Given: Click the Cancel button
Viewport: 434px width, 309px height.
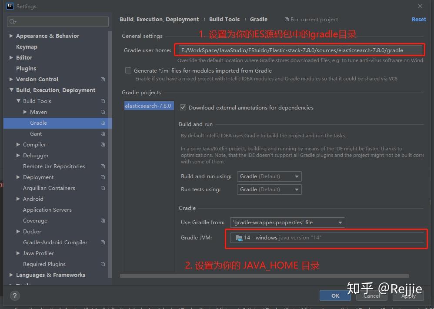Looking at the screenshot, I should tap(372, 296).
